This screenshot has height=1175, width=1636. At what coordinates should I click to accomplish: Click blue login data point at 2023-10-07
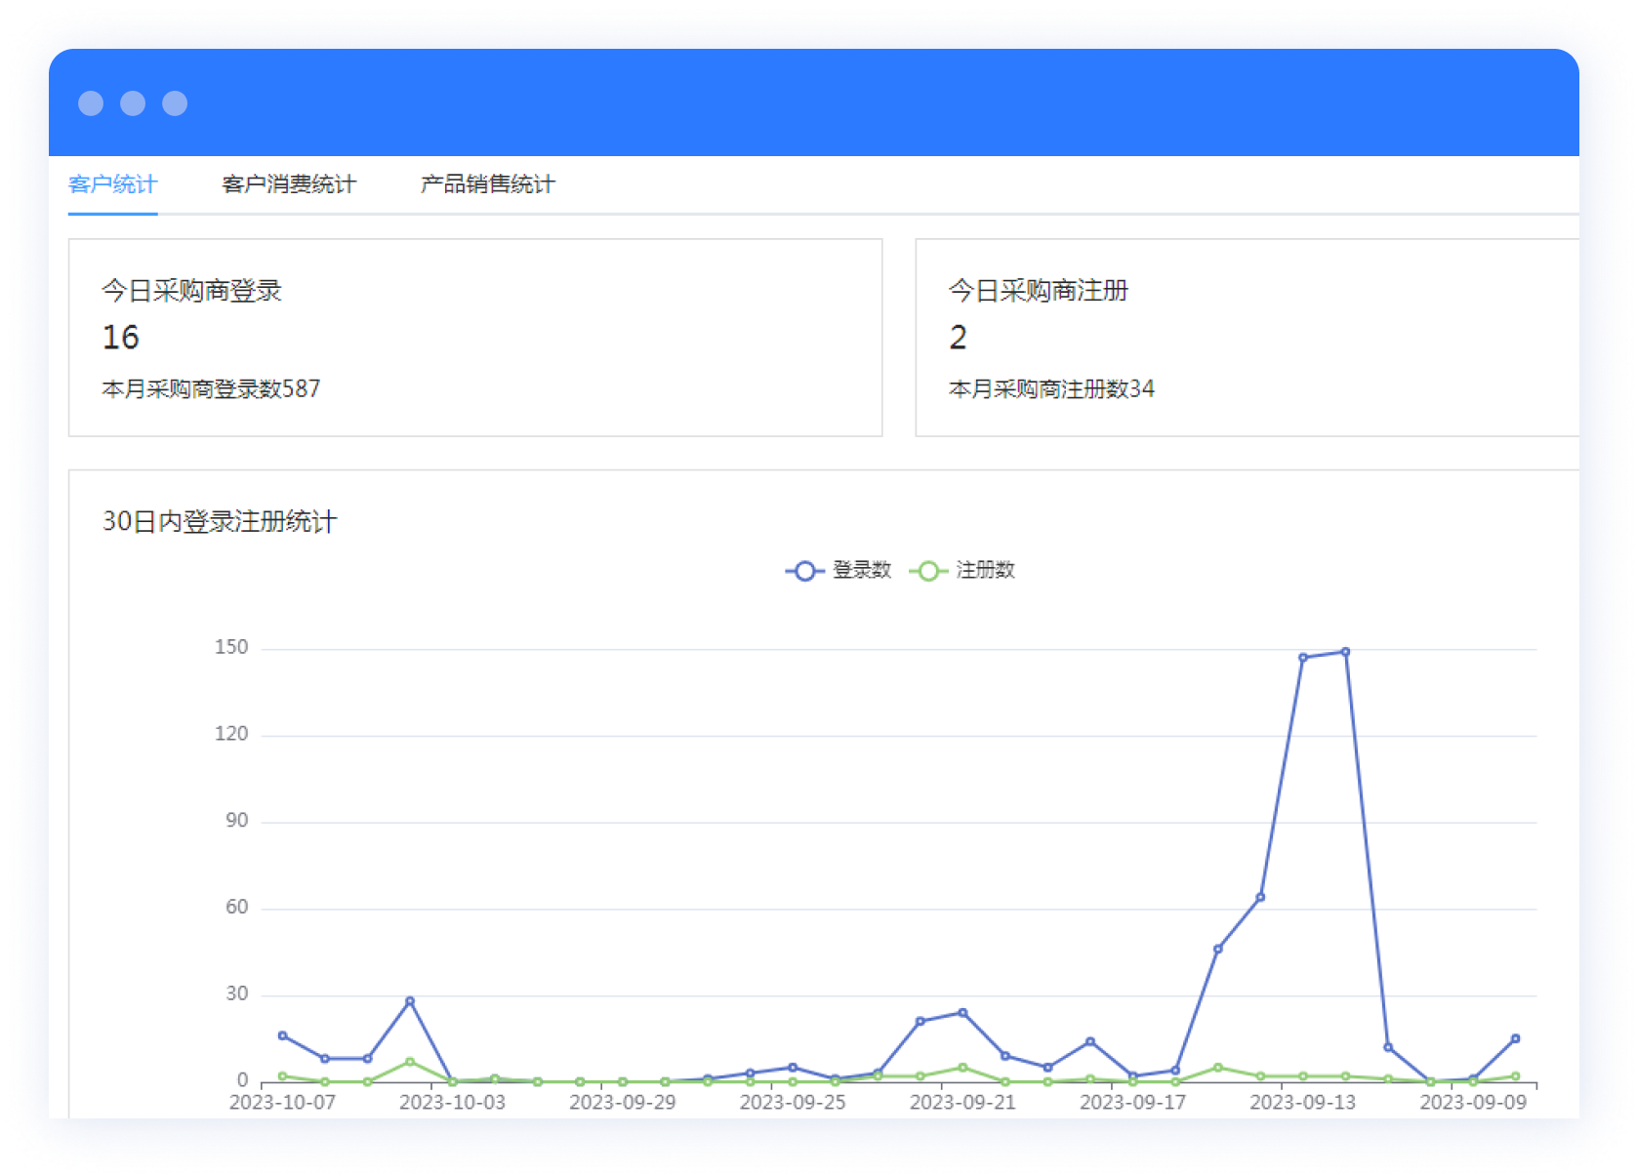(x=282, y=1035)
